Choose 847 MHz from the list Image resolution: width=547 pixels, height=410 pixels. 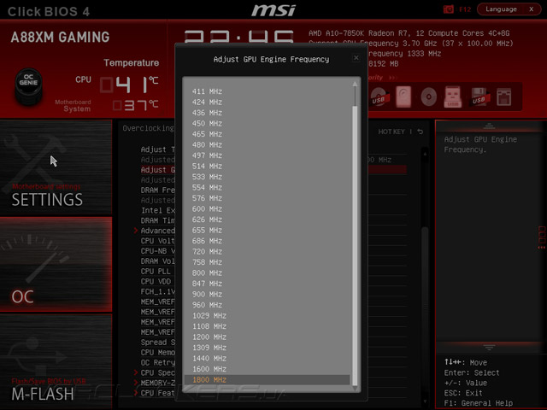267,284
